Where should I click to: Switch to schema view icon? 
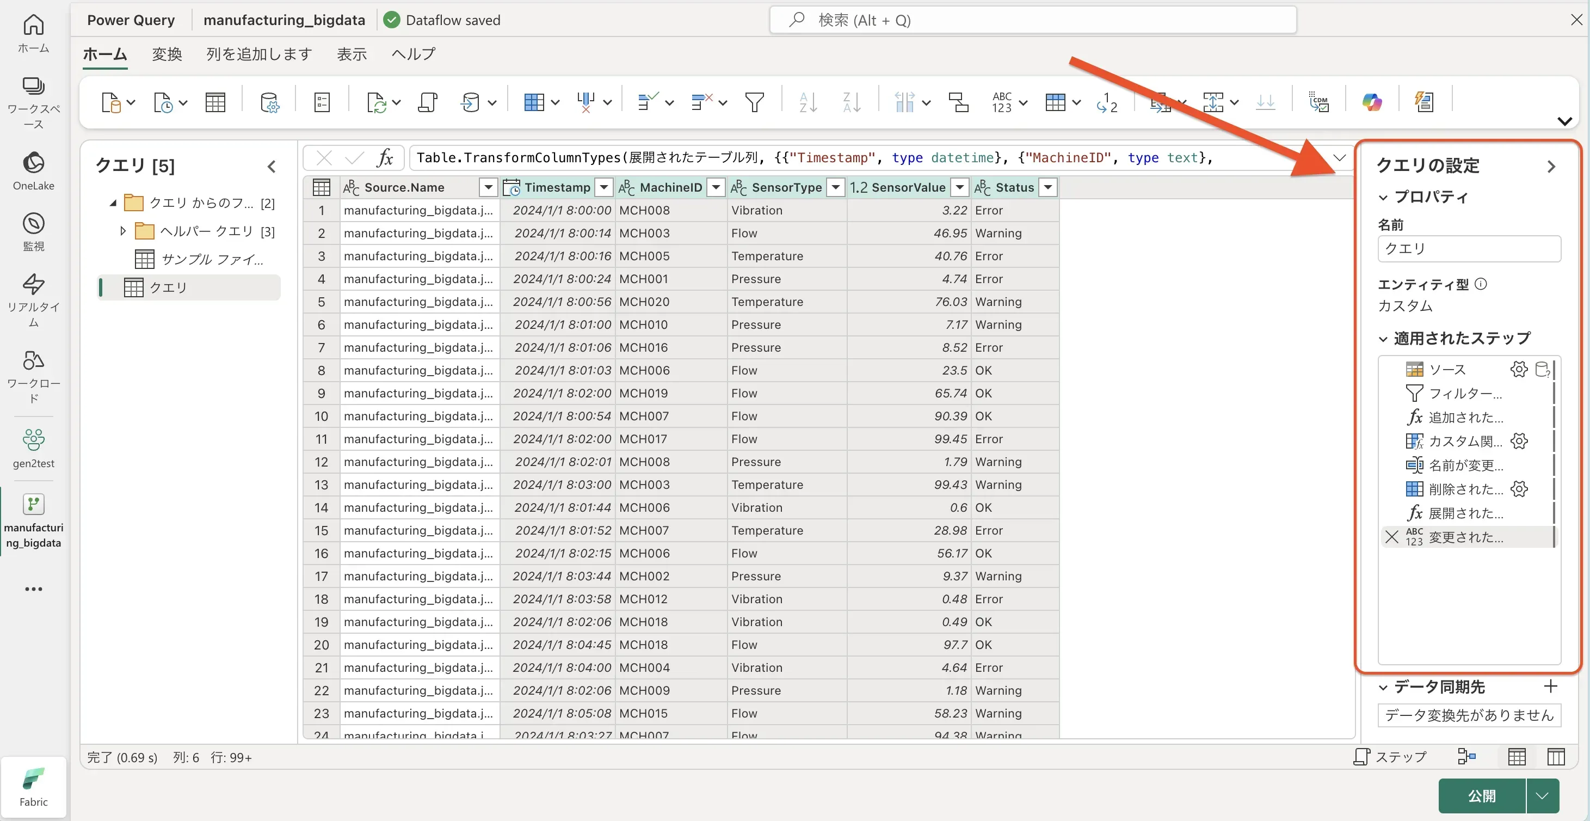pos(1556,756)
